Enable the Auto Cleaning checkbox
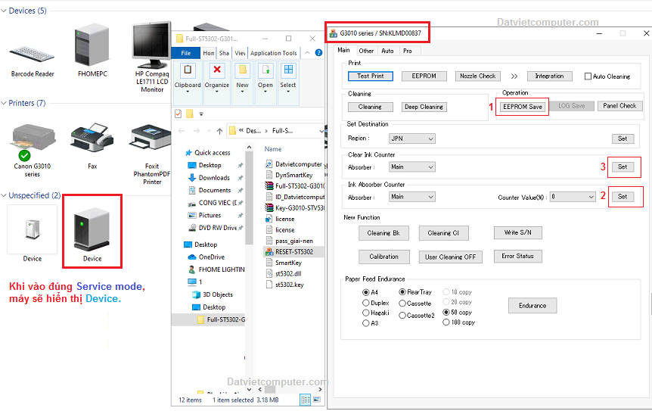This screenshot has width=652, height=411. point(588,76)
